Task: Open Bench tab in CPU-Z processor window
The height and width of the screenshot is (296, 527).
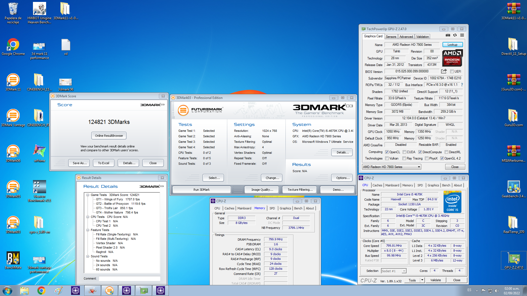Action: point(446,186)
